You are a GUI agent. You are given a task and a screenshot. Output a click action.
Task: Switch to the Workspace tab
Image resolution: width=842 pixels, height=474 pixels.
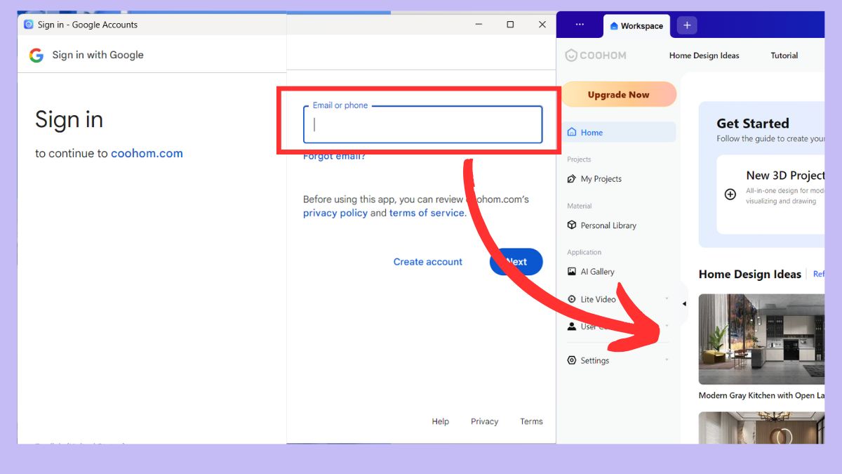636,26
